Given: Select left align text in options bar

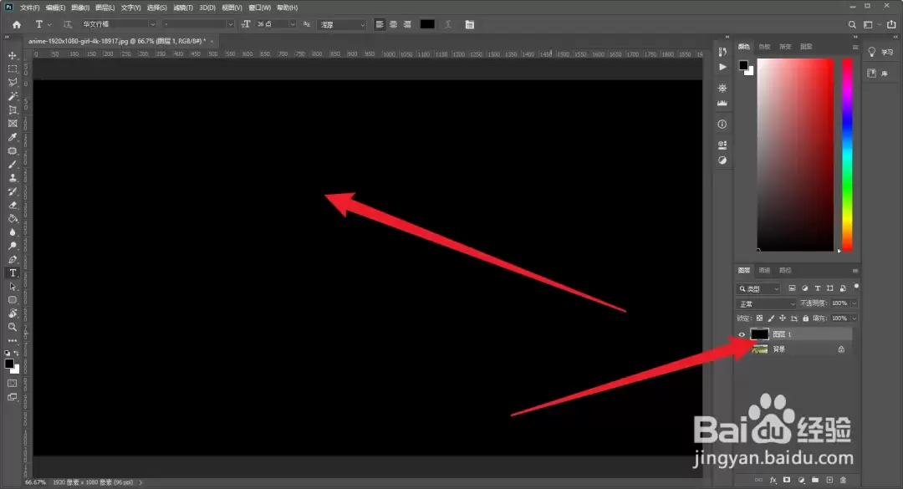Looking at the screenshot, I should pyautogui.click(x=380, y=25).
